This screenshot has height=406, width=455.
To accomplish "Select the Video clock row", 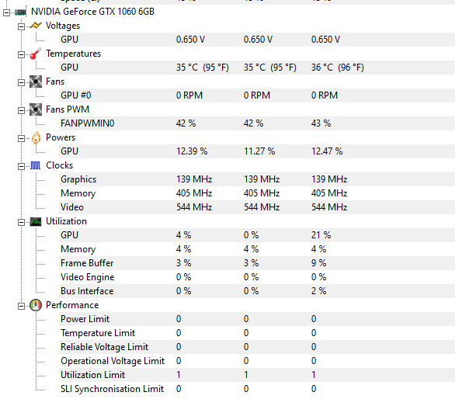I will point(257,207).
